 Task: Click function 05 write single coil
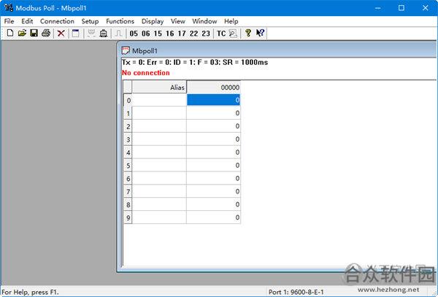(134, 34)
